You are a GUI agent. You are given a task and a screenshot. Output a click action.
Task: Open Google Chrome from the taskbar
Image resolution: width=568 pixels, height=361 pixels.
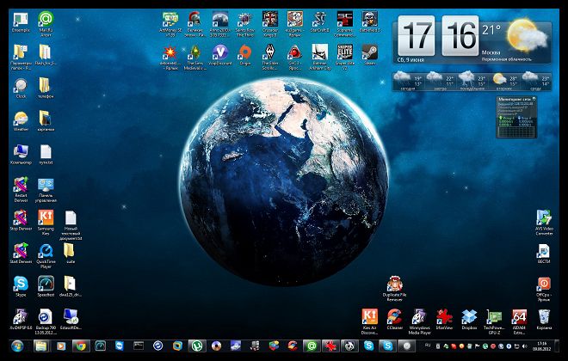tap(81, 346)
